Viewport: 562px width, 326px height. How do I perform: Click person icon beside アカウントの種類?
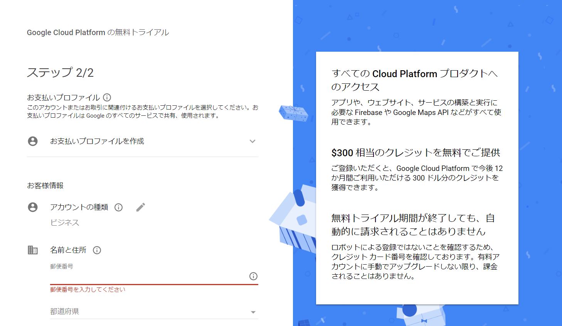33,207
